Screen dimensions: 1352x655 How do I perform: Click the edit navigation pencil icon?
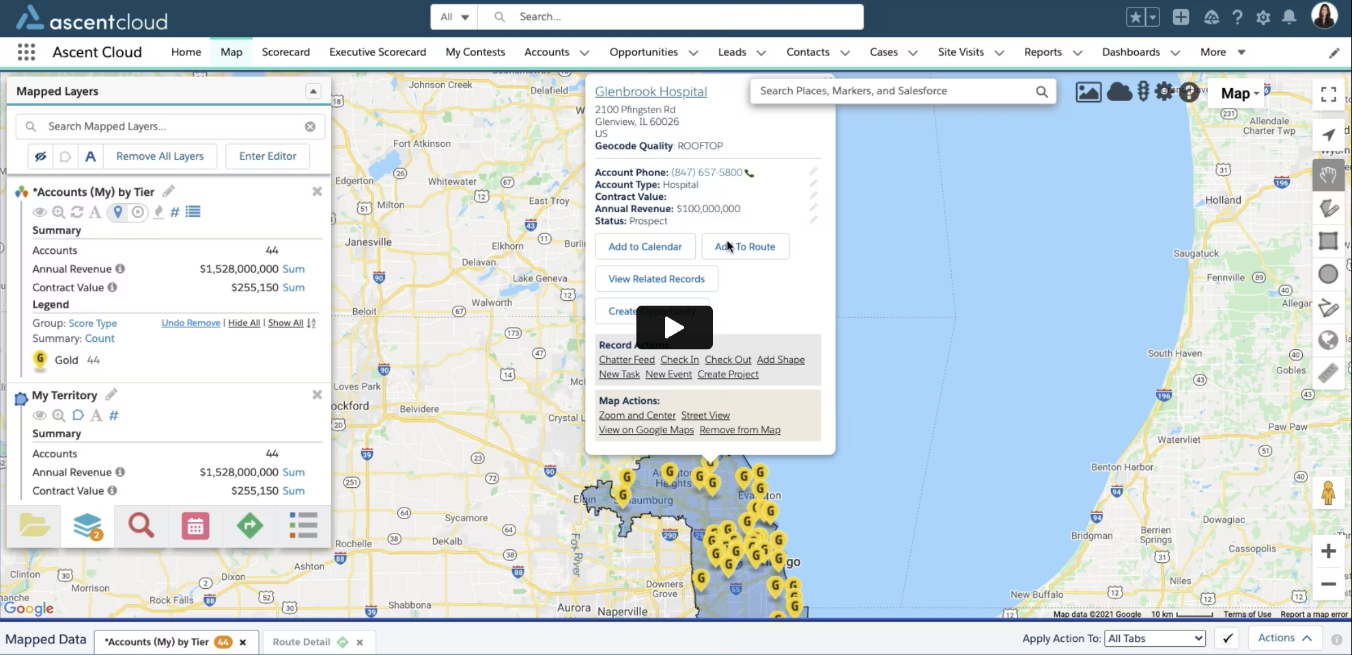point(1334,53)
